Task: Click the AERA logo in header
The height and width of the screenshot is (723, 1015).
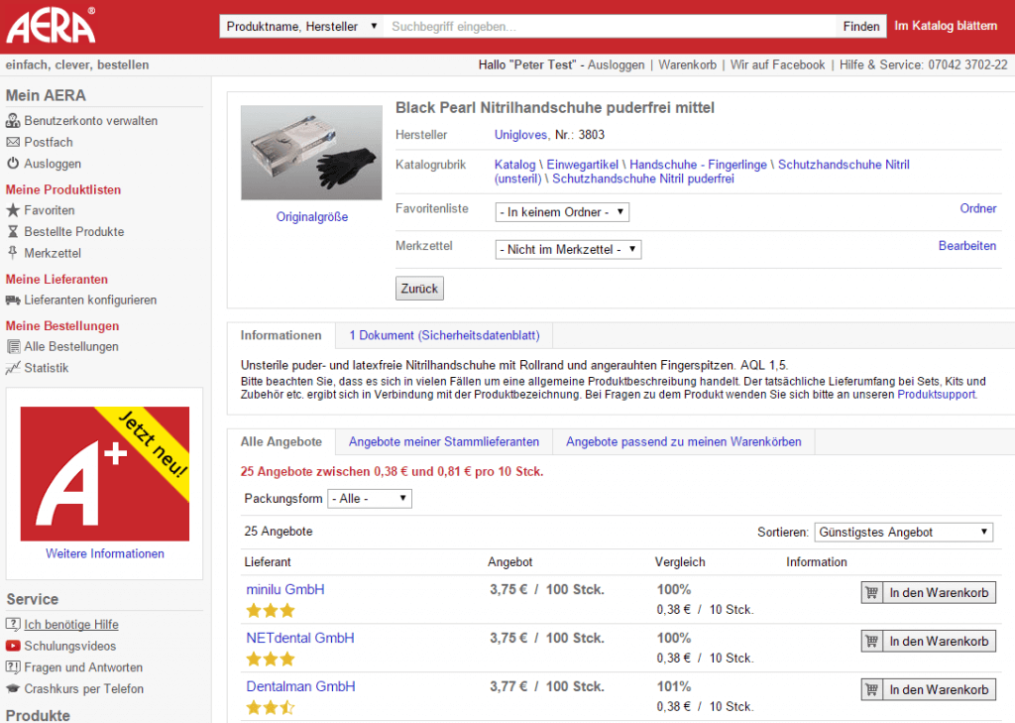Action: 52,25
